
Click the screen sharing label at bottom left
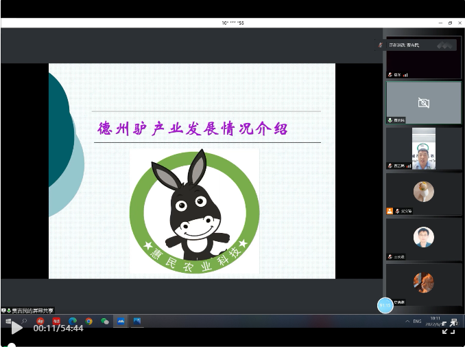point(27,311)
